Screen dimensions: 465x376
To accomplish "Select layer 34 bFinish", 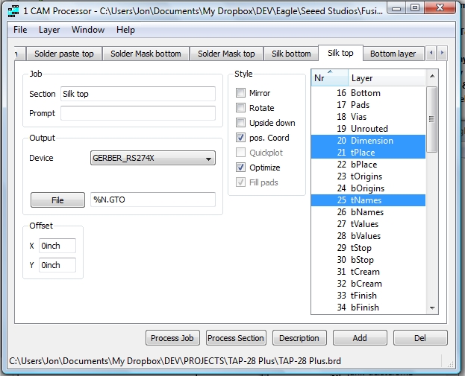I will [368, 308].
